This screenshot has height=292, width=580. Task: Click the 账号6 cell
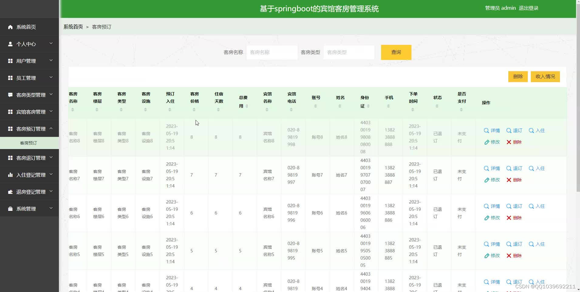(317, 213)
